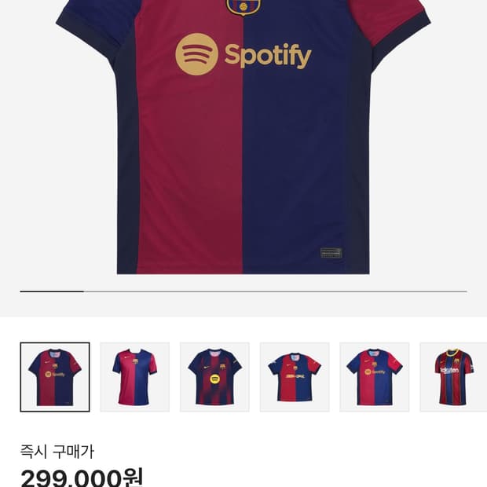Click the 299,000원 price text
The image size is (487, 487).
(x=82, y=477)
